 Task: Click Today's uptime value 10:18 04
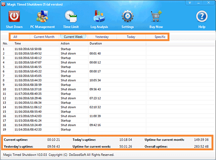click(126, 140)
